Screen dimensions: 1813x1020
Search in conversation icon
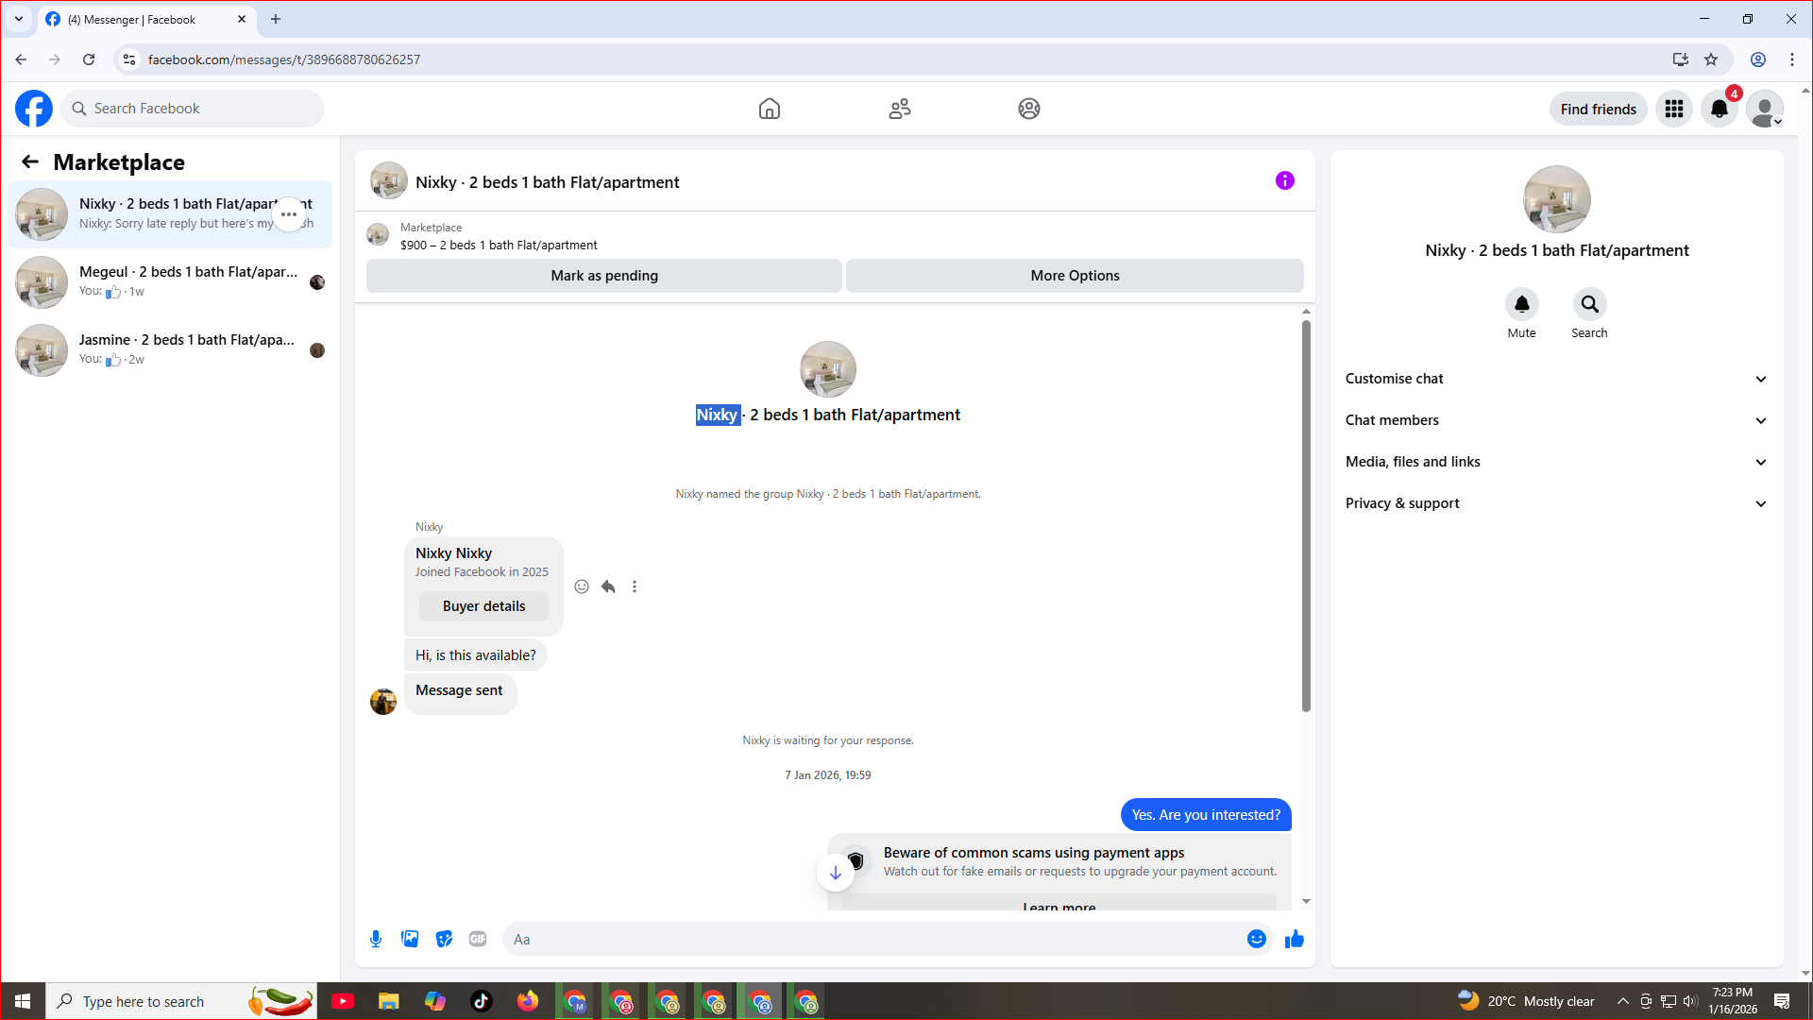point(1589,304)
